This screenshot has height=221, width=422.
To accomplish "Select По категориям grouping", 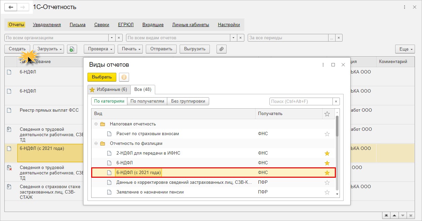I will click(x=109, y=101).
